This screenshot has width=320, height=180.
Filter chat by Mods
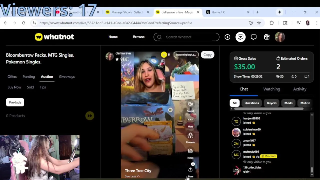click(288, 103)
